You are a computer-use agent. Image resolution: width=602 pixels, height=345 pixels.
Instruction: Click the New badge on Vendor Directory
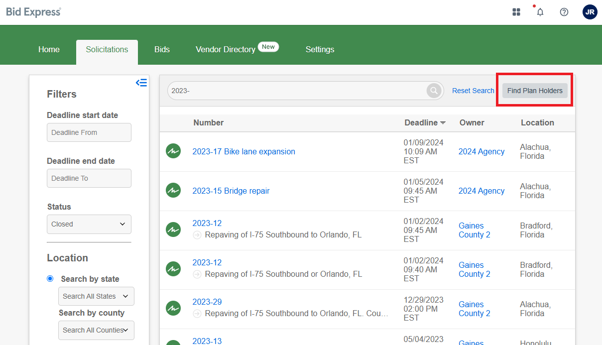[x=268, y=47]
